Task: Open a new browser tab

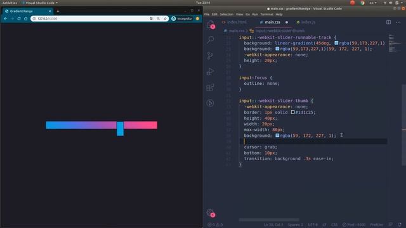Action: click(x=58, y=11)
